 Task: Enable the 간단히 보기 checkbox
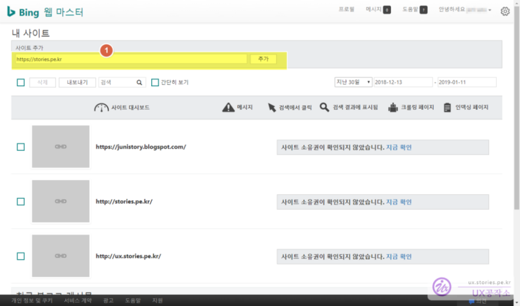(155, 83)
